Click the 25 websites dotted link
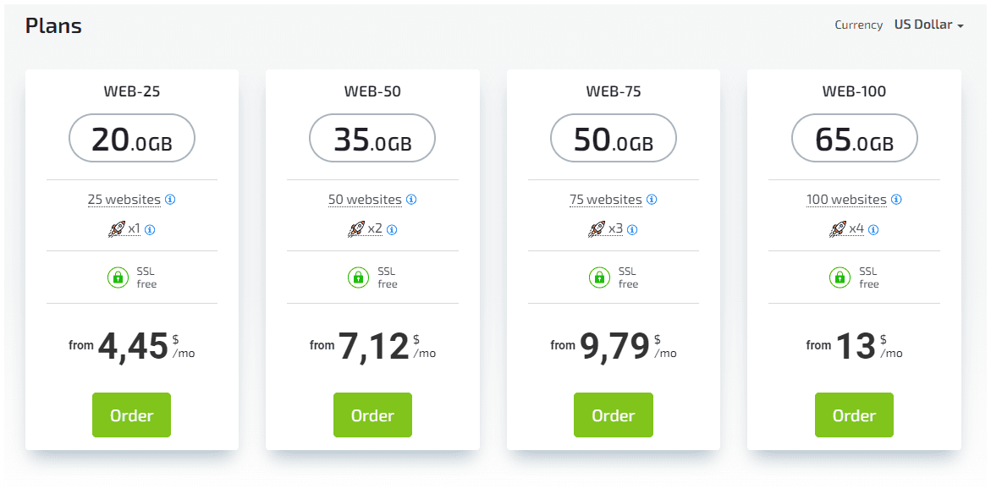 (x=124, y=200)
